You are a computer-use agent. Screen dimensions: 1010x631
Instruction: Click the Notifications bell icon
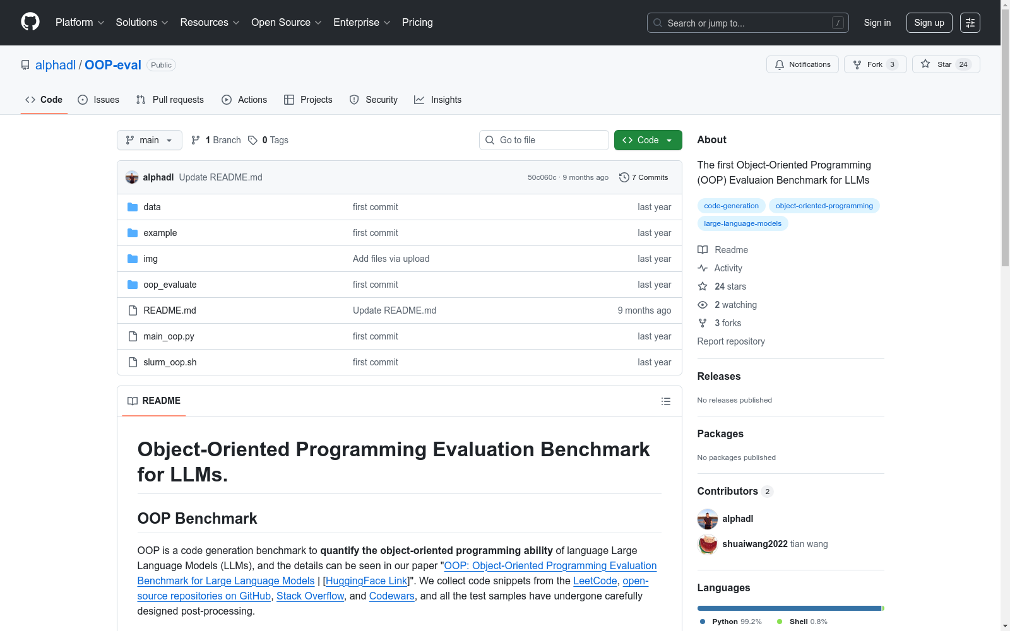(x=780, y=64)
